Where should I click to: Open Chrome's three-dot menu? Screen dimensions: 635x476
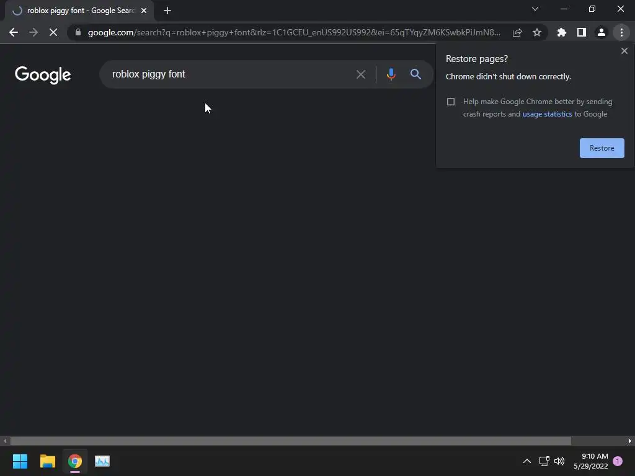(621, 32)
